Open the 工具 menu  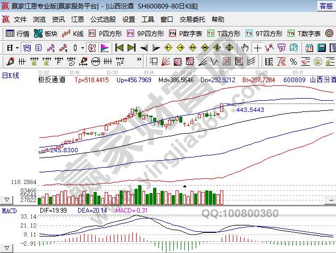coord(148,20)
